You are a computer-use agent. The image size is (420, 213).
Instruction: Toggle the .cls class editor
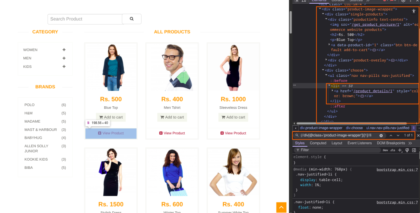(x=393, y=150)
